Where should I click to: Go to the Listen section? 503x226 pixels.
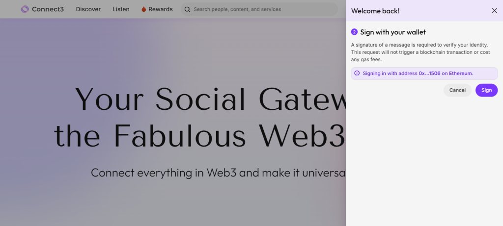[121, 9]
